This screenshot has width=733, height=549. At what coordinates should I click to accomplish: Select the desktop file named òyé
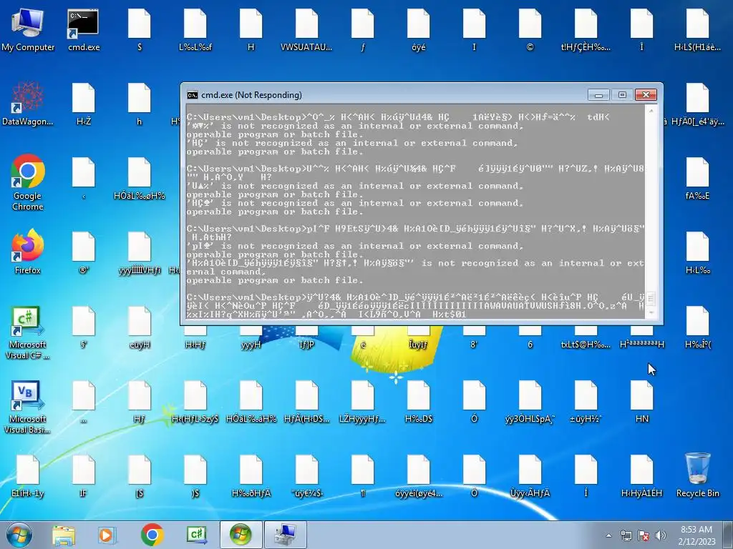tap(418, 30)
